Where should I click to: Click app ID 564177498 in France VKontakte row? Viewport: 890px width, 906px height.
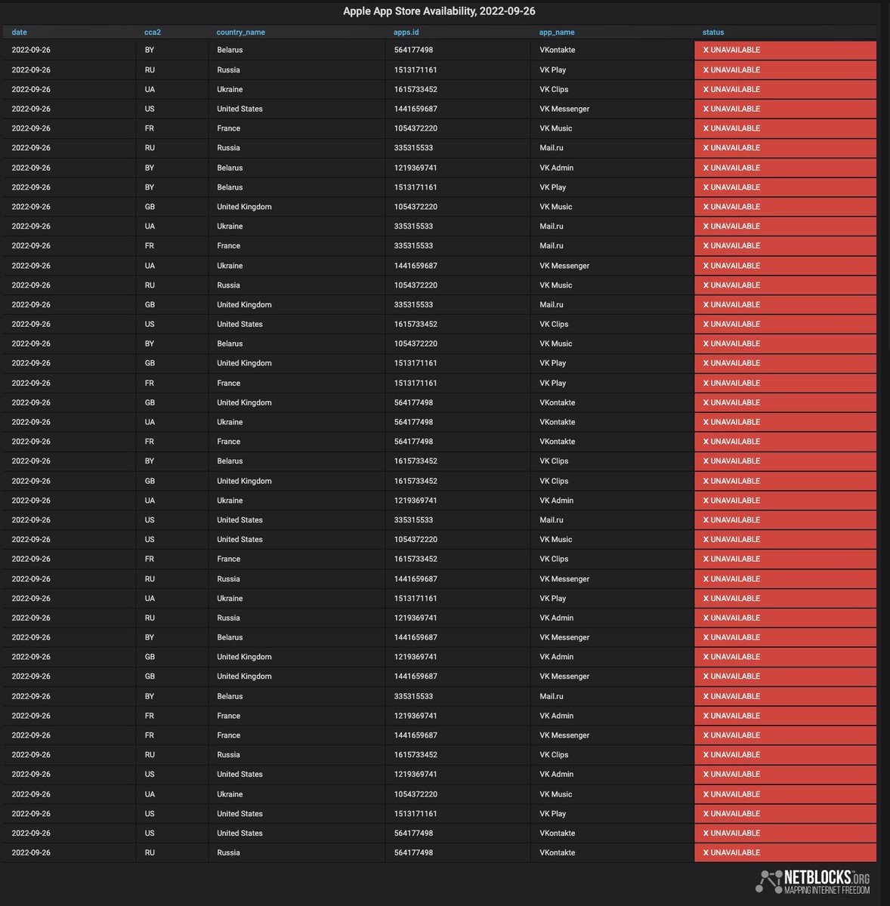[x=413, y=442]
